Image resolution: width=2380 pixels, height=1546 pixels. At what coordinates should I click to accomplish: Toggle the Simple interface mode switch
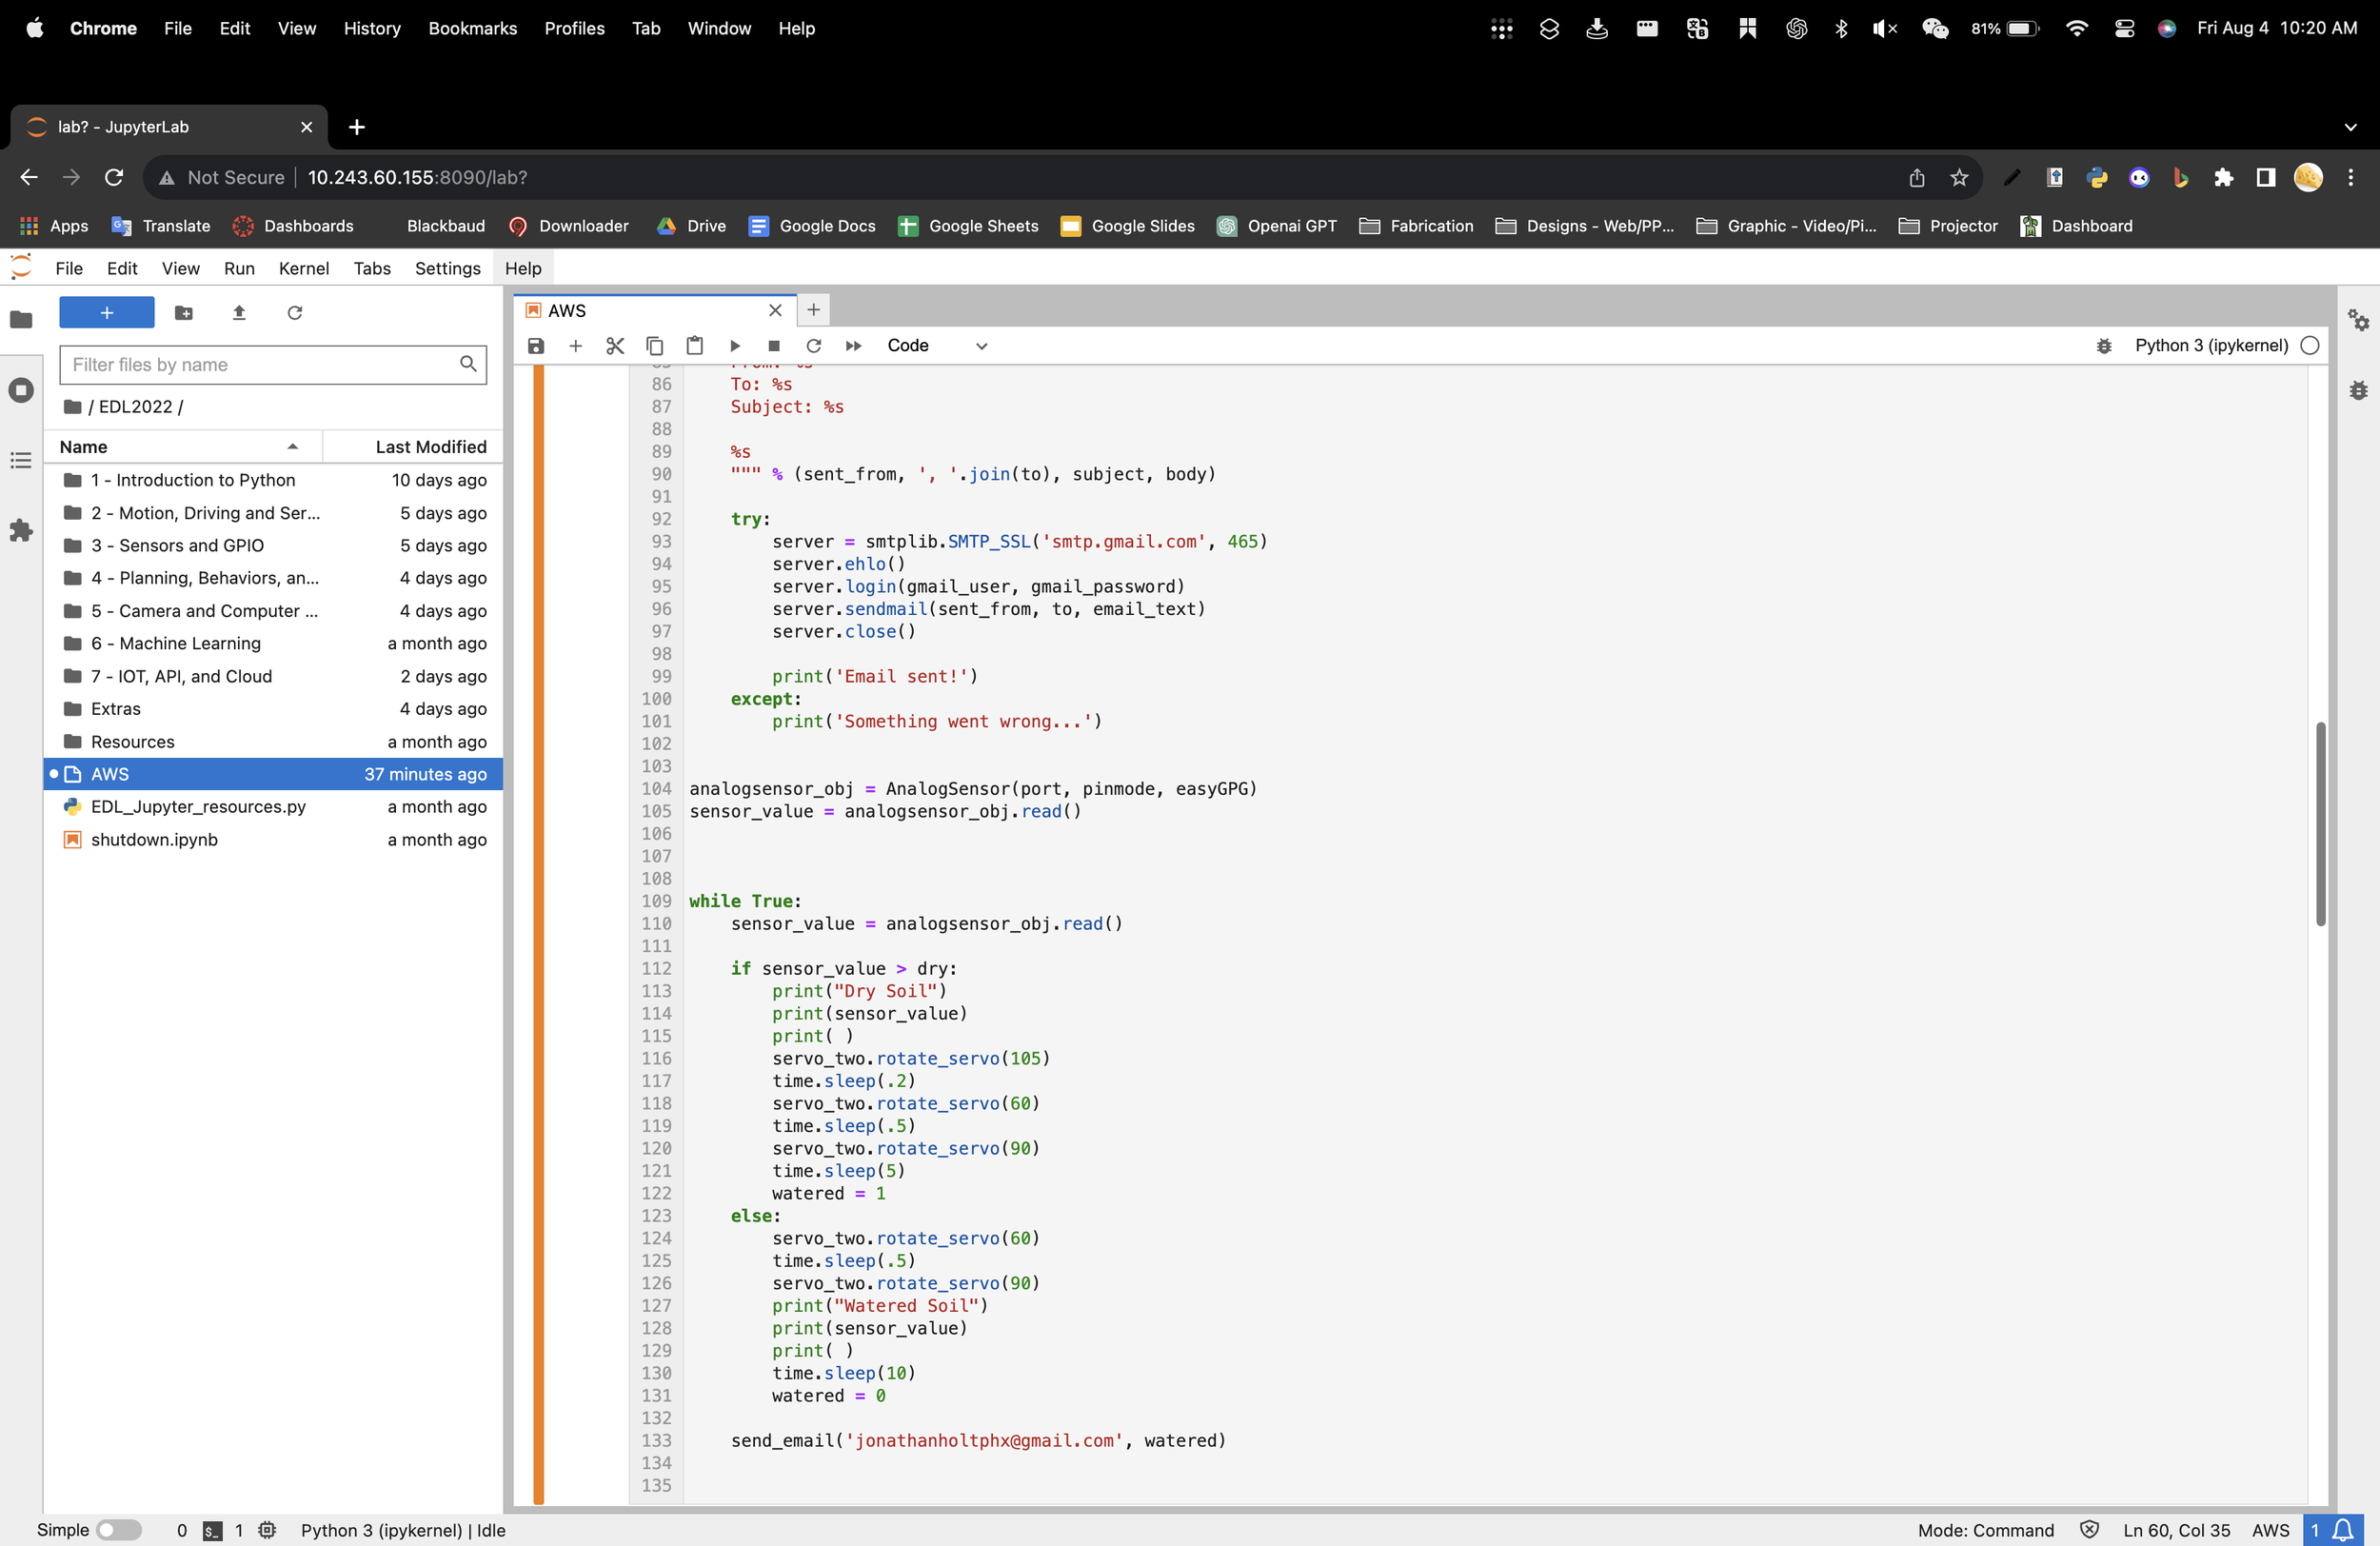point(118,1530)
